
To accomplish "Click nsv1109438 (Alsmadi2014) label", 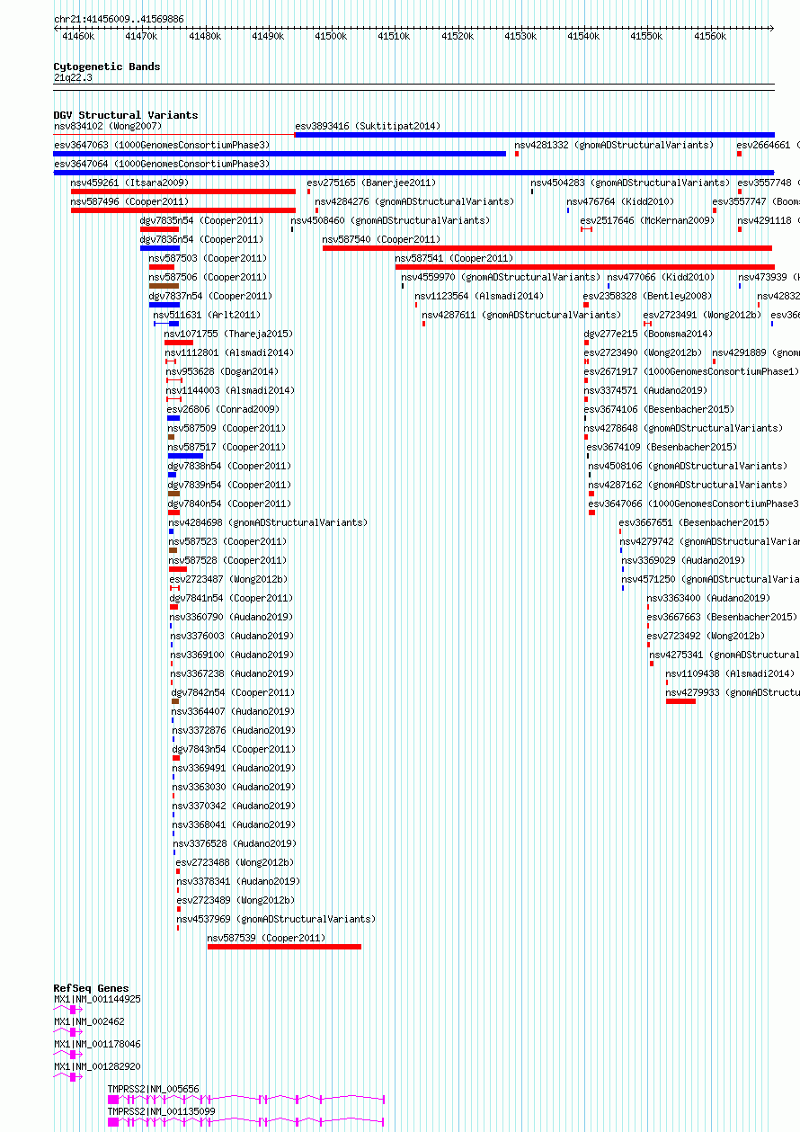I will 730,673.
